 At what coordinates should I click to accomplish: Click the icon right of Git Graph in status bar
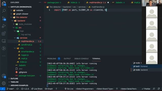click(x=56, y=89)
